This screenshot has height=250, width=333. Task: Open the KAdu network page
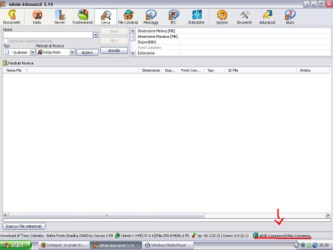coord(37,17)
